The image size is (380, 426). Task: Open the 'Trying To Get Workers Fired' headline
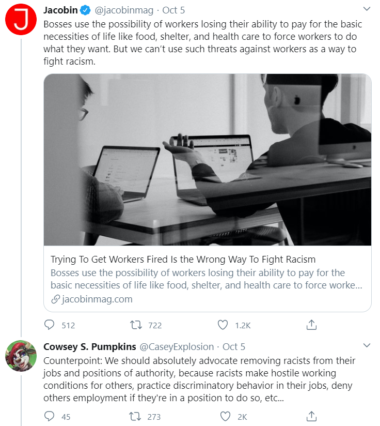(183, 260)
